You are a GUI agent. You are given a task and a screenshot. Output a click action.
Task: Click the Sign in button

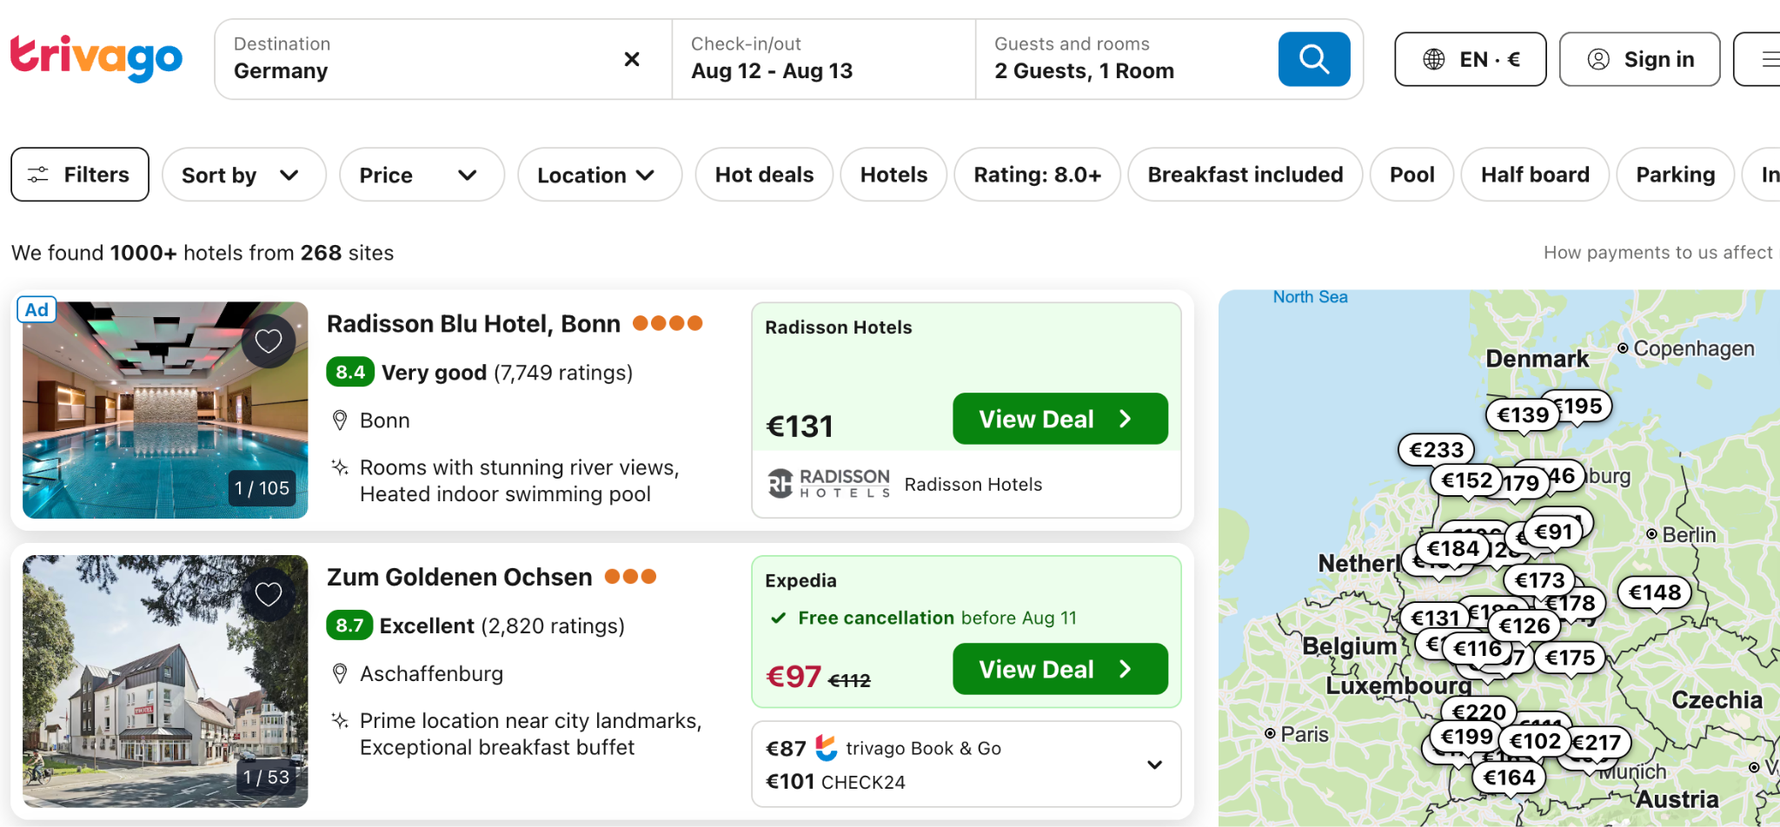1640,59
